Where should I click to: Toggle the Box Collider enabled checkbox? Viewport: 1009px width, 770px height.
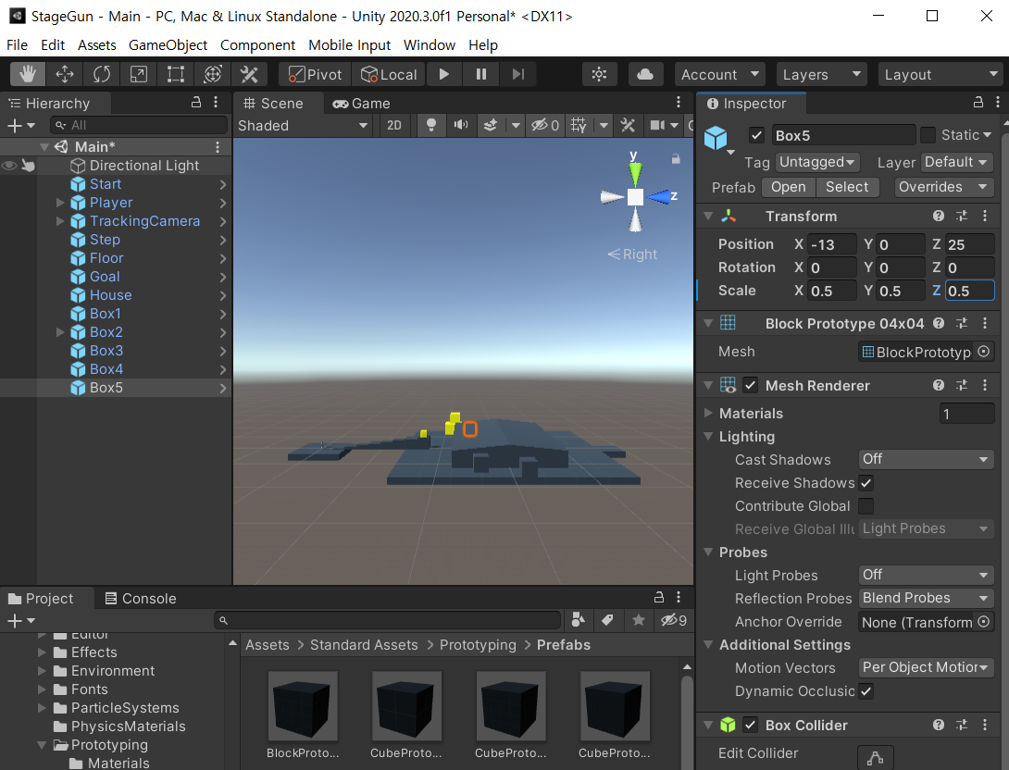click(x=751, y=725)
